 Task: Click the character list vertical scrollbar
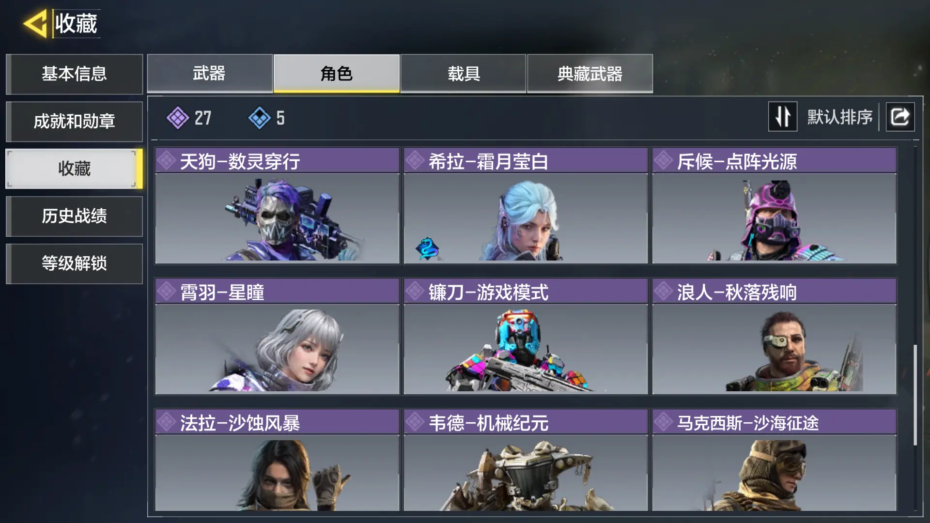(x=915, y=395)
